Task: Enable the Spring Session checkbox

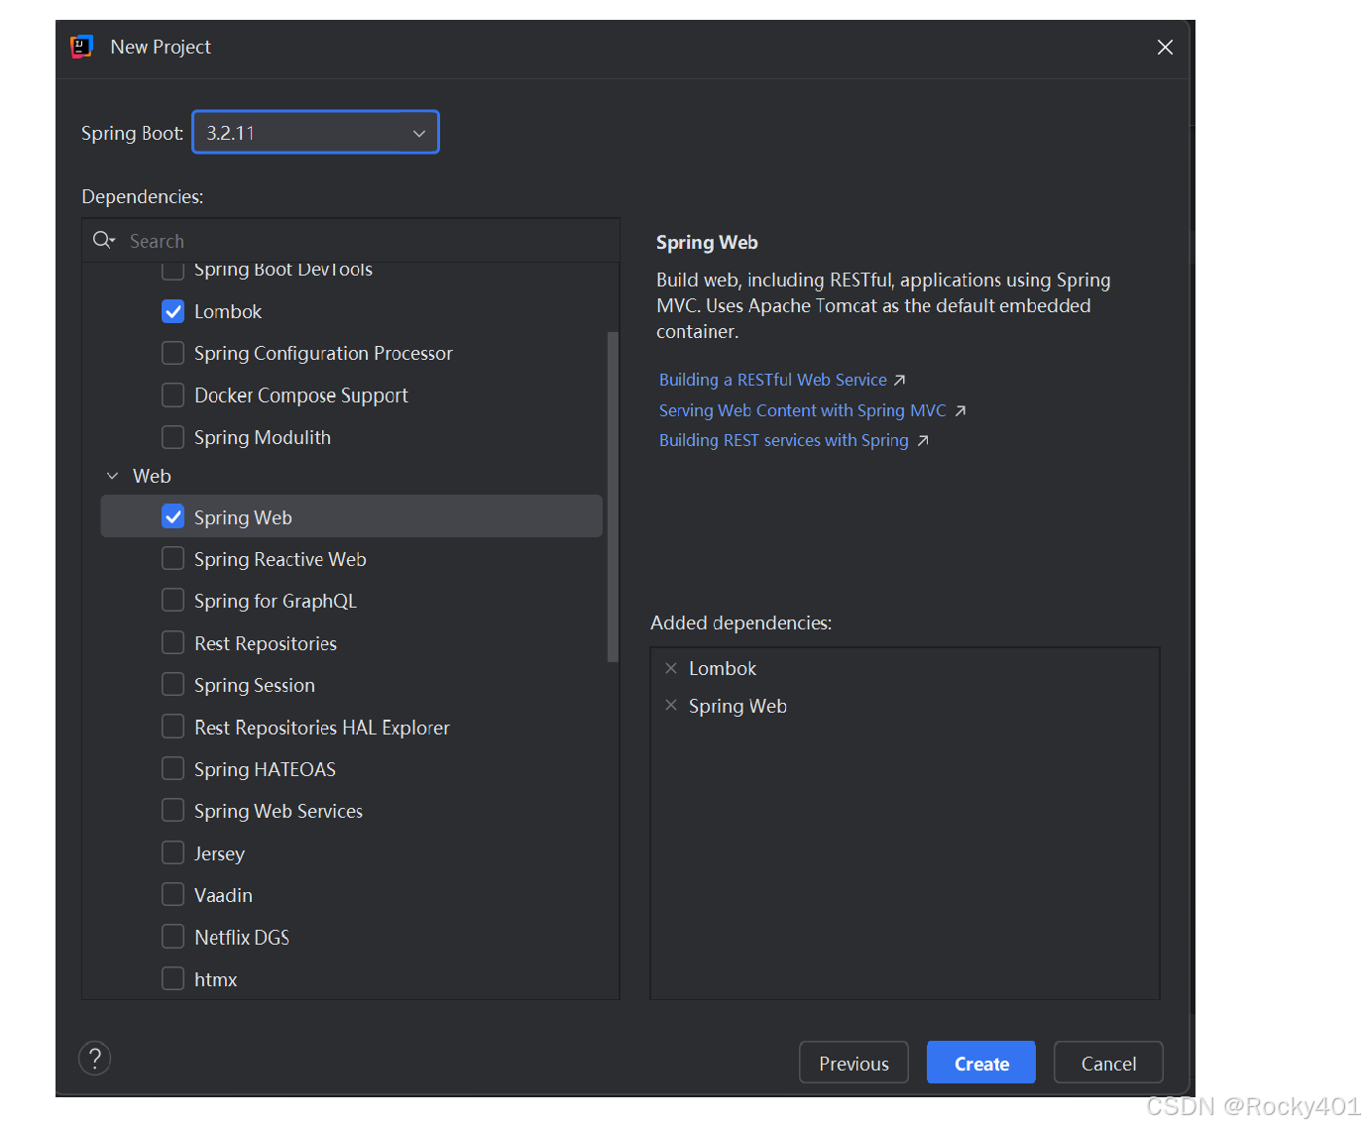Action: tap(172, 685)
